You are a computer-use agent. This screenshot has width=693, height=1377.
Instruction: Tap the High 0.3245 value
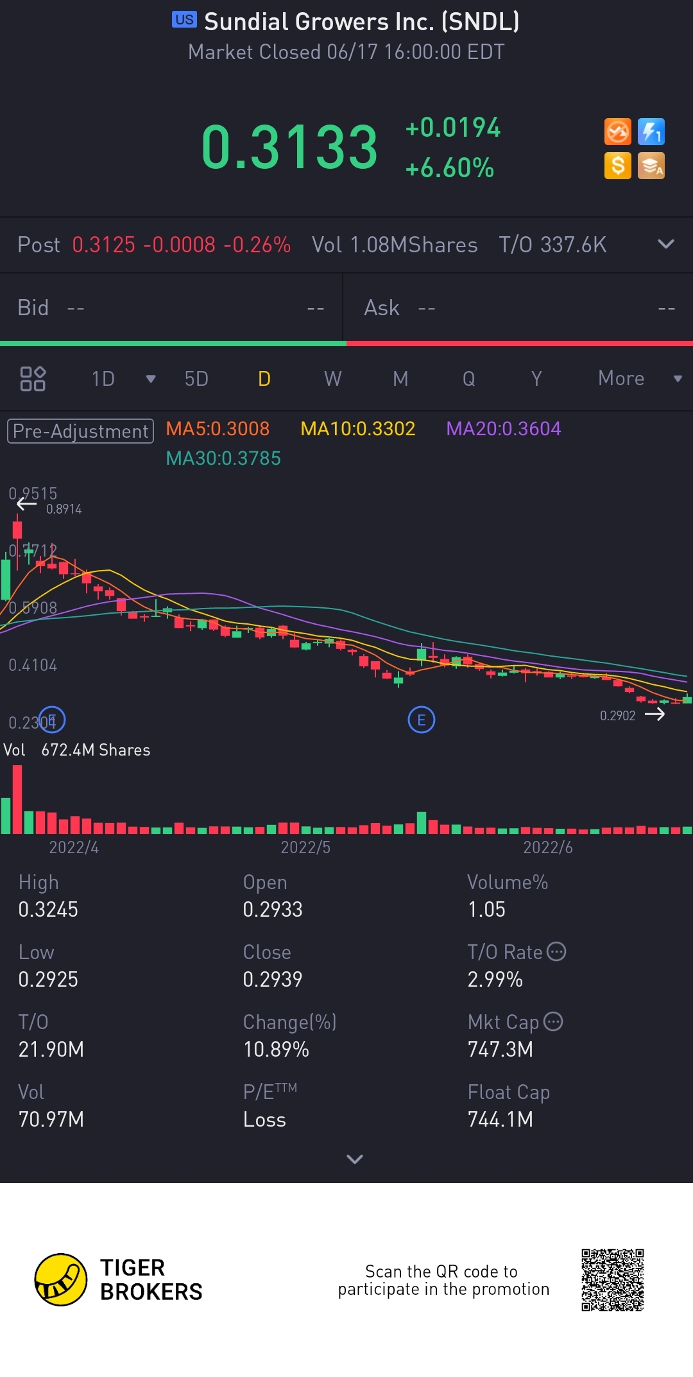point(48,910)
